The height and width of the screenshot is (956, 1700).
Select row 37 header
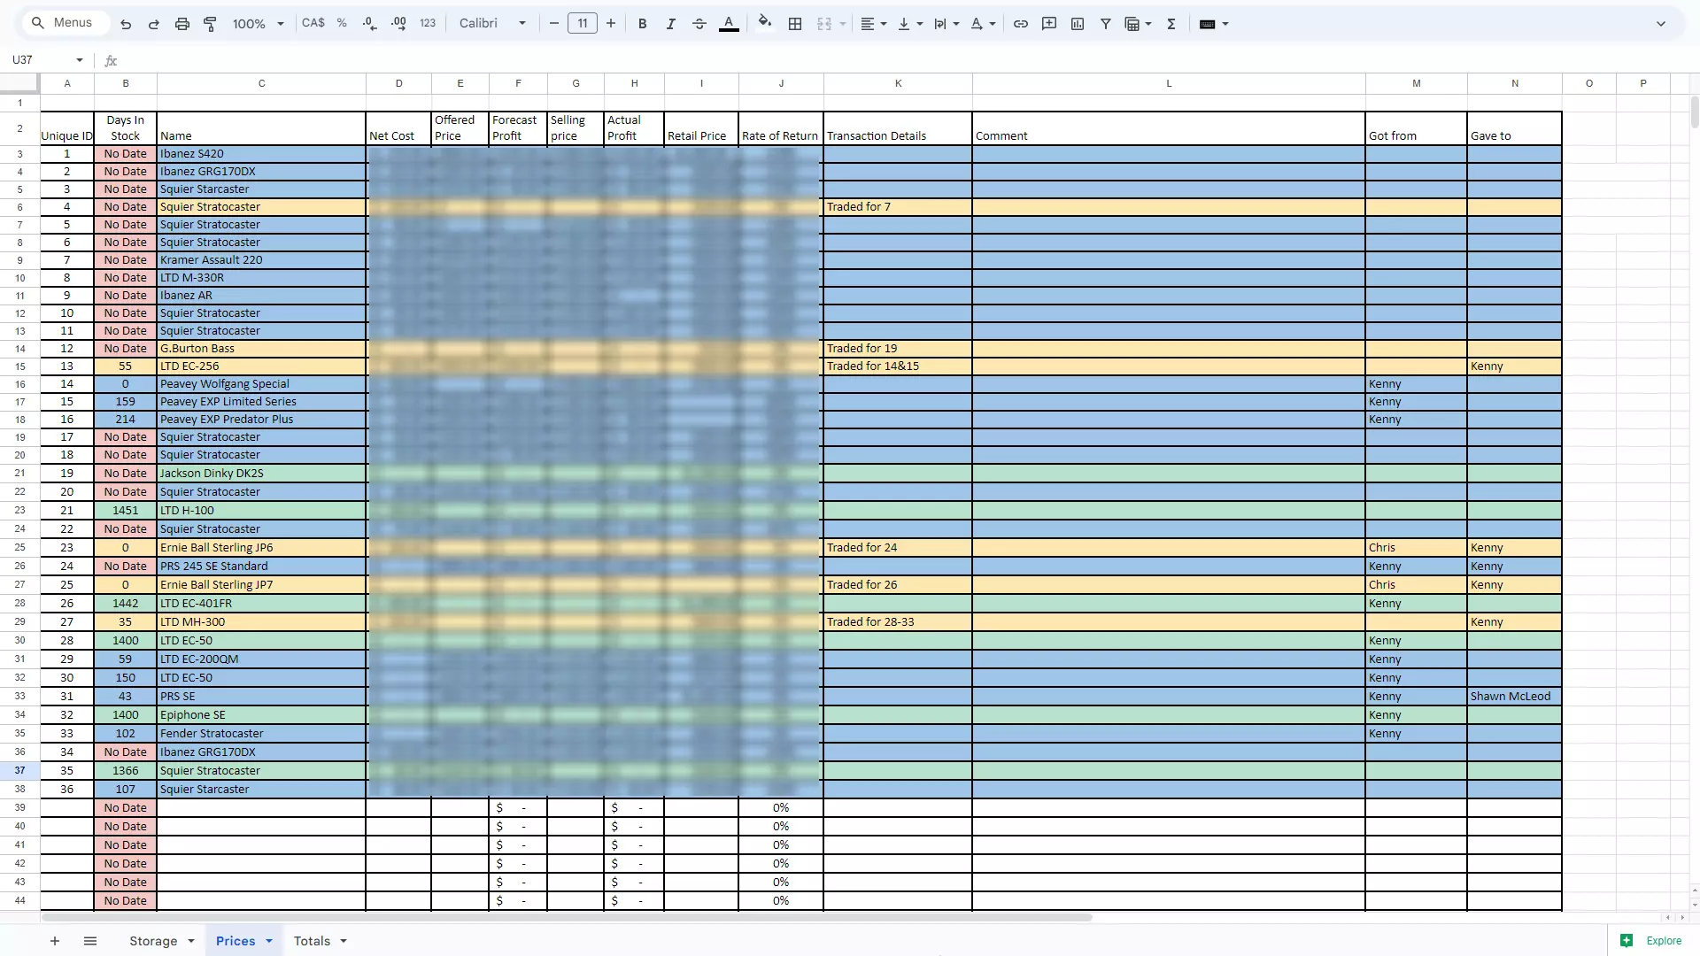19,770
